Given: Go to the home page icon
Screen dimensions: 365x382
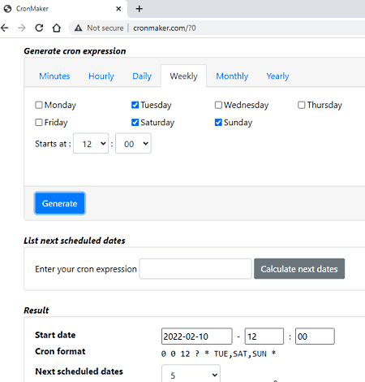Looking at the screenshot, I should click(57, 28).
